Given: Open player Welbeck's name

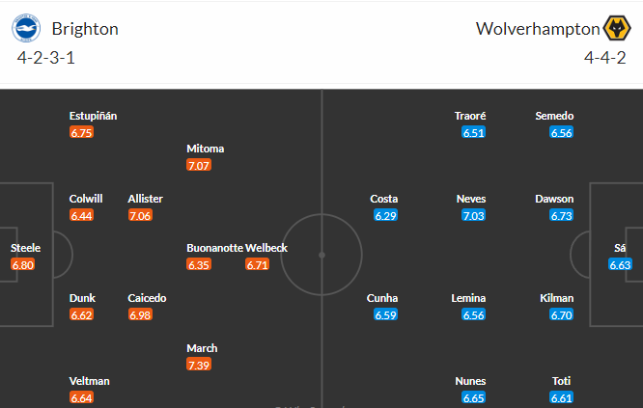Looking at the screenshot, I should 266,248.
